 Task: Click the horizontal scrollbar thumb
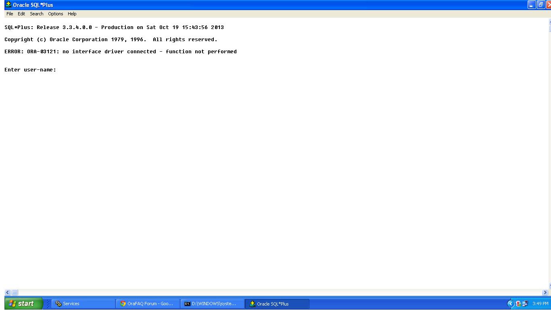[x=15, y=292]
